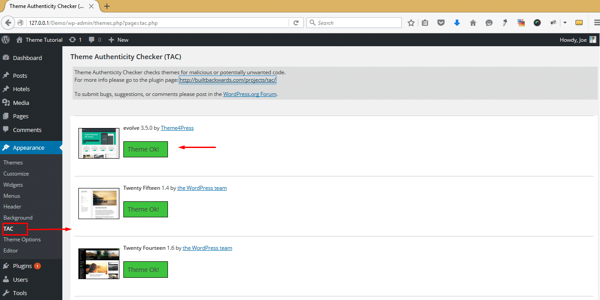
Task: Open Greasemonkey dropdown arrow
Action: [x=565, y=23]
